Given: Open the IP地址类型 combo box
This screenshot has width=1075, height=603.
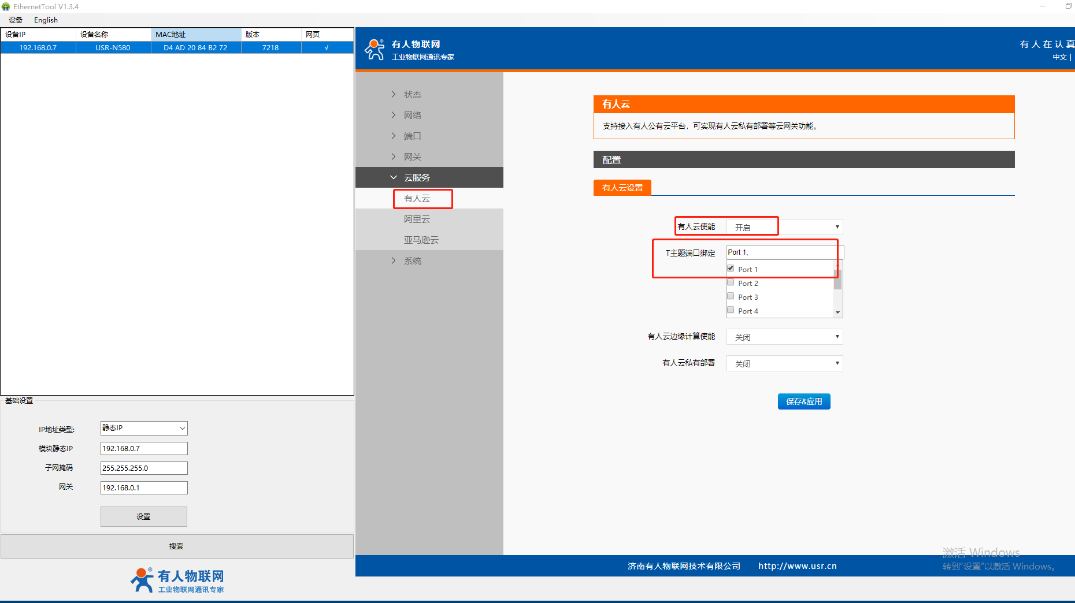Looking at the screenshot, I should tap(144, 428).
